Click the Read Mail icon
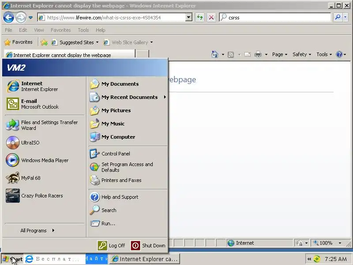Image resolution: width=353 pixels, height=265 pixels. click(248, 54)
